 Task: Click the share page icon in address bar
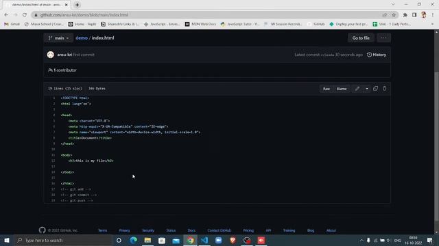click(x=385, y=15)
